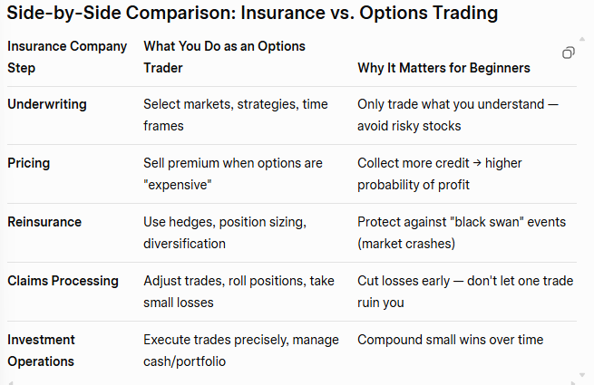Click the 'Sell premium when options are expensive' cell
The image size is (594, 385).
(x=233, y=174)
